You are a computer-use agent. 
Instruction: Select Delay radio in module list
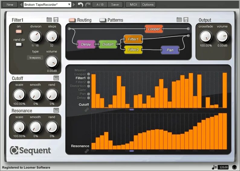point(89,98)
